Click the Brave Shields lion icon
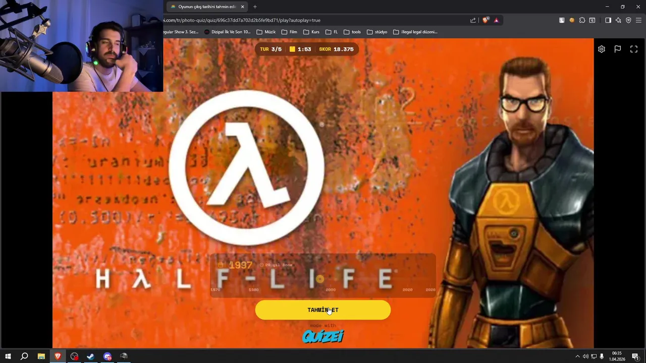Screen dimensions: 646x363 [x=486, y=20]
